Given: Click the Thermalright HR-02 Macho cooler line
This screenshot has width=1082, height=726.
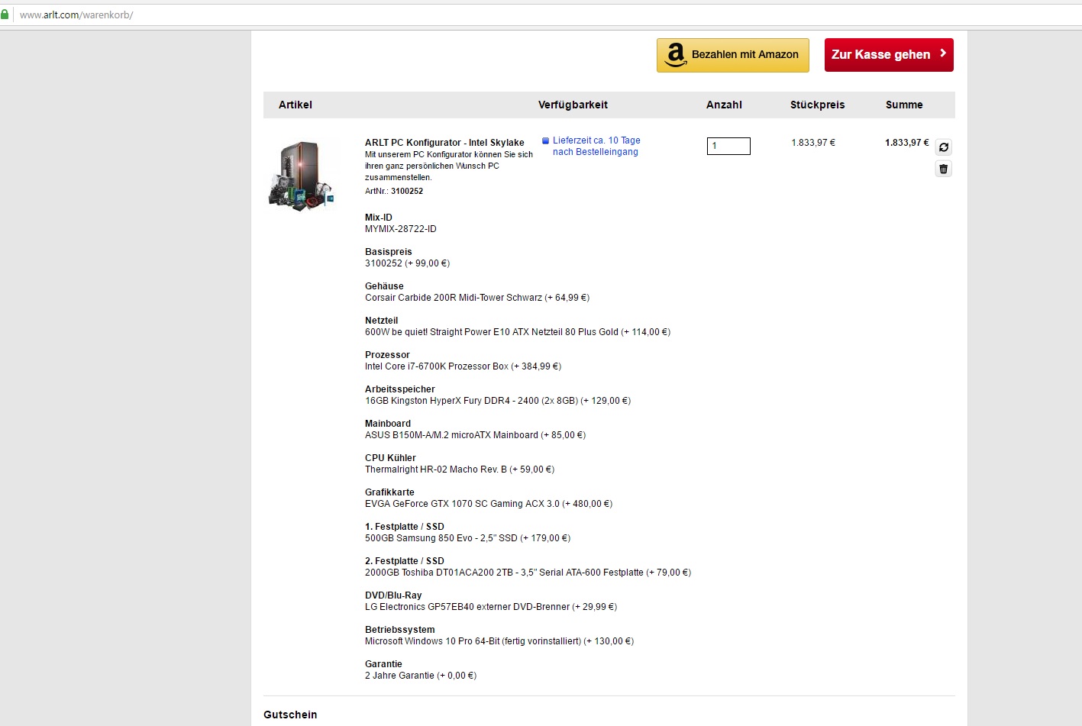Looking at the screenshot, I should [x=460, y=469].
